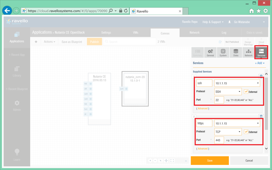Click the browser forward arrow button

pyautogui.click(x=16, y=11)
